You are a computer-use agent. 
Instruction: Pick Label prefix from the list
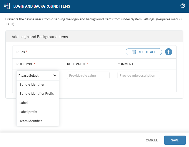pyautogui.click(x=38, y=112)
